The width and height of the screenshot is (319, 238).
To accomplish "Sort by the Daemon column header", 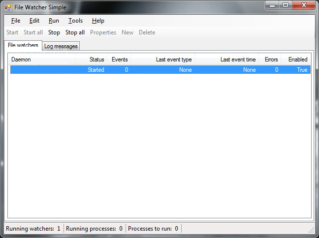I will point(41,59).
